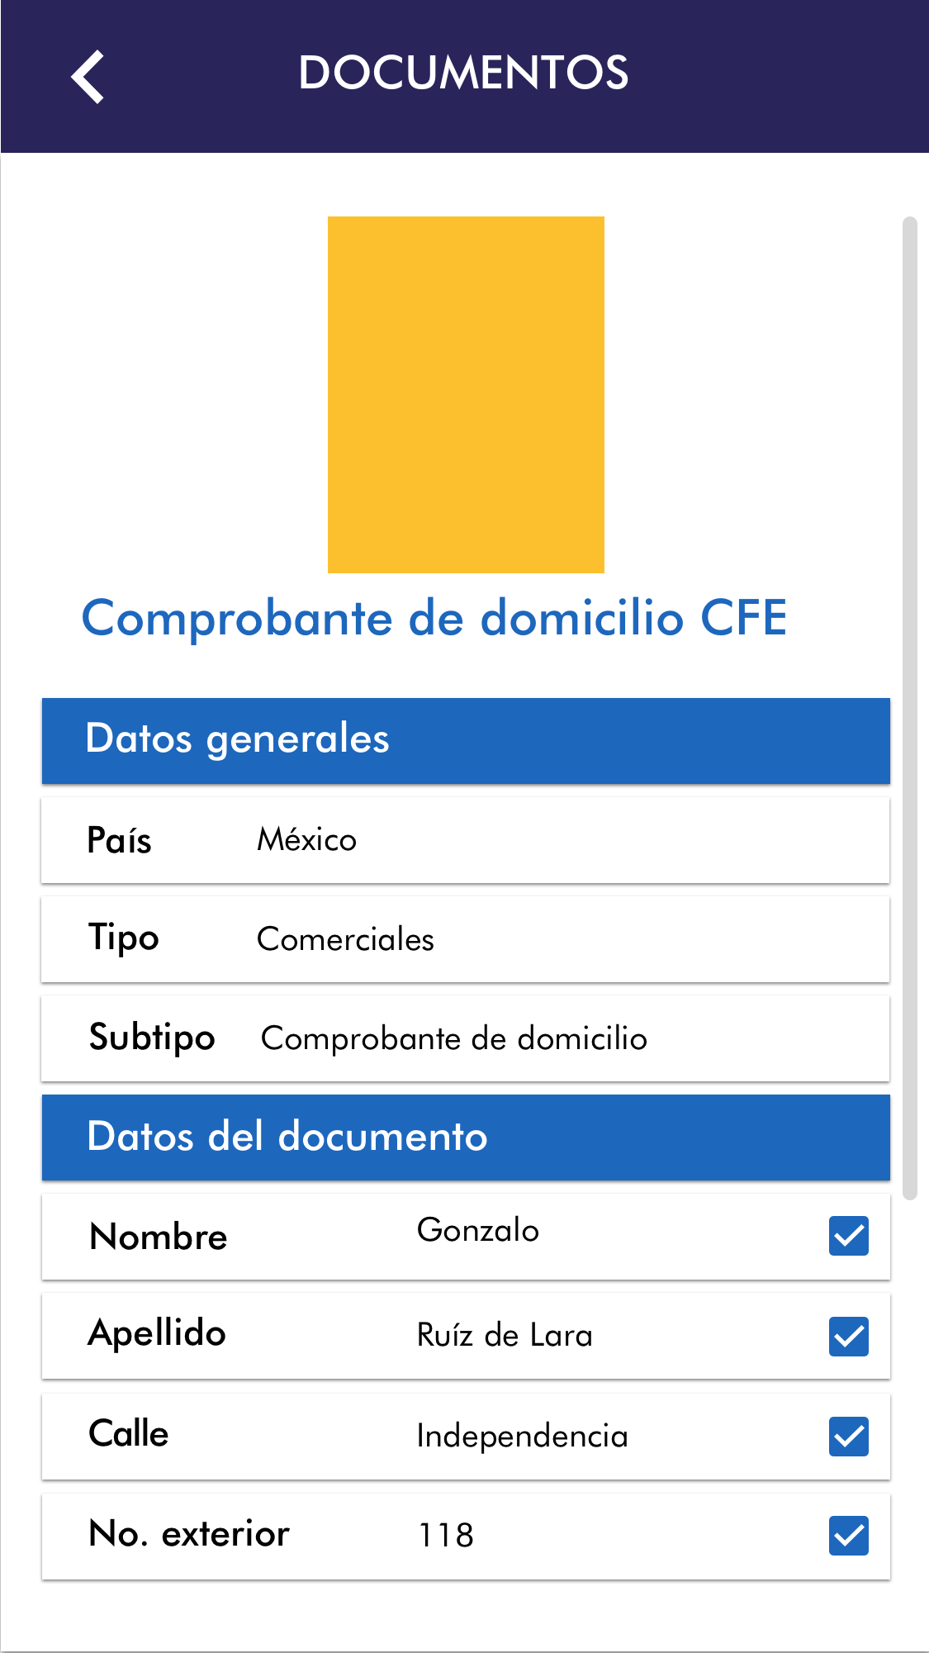The height and width of the screenshot is (1653, 929).
Task: Collapse the Datos del documento section
Action: 466,1138
